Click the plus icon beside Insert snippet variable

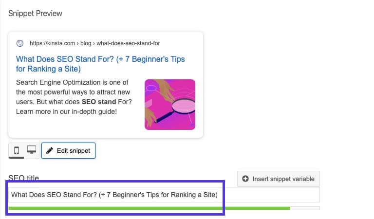coord(245,179)
